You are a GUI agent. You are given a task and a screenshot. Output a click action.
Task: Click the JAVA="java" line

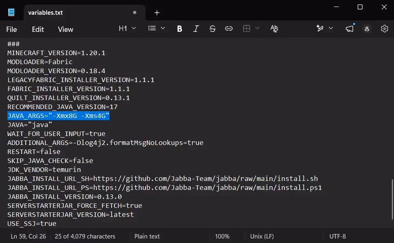[30, 125]
